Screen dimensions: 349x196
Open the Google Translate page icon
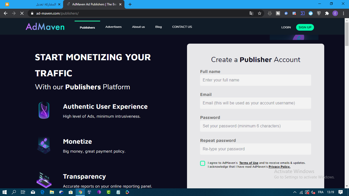tap(251, 13)
